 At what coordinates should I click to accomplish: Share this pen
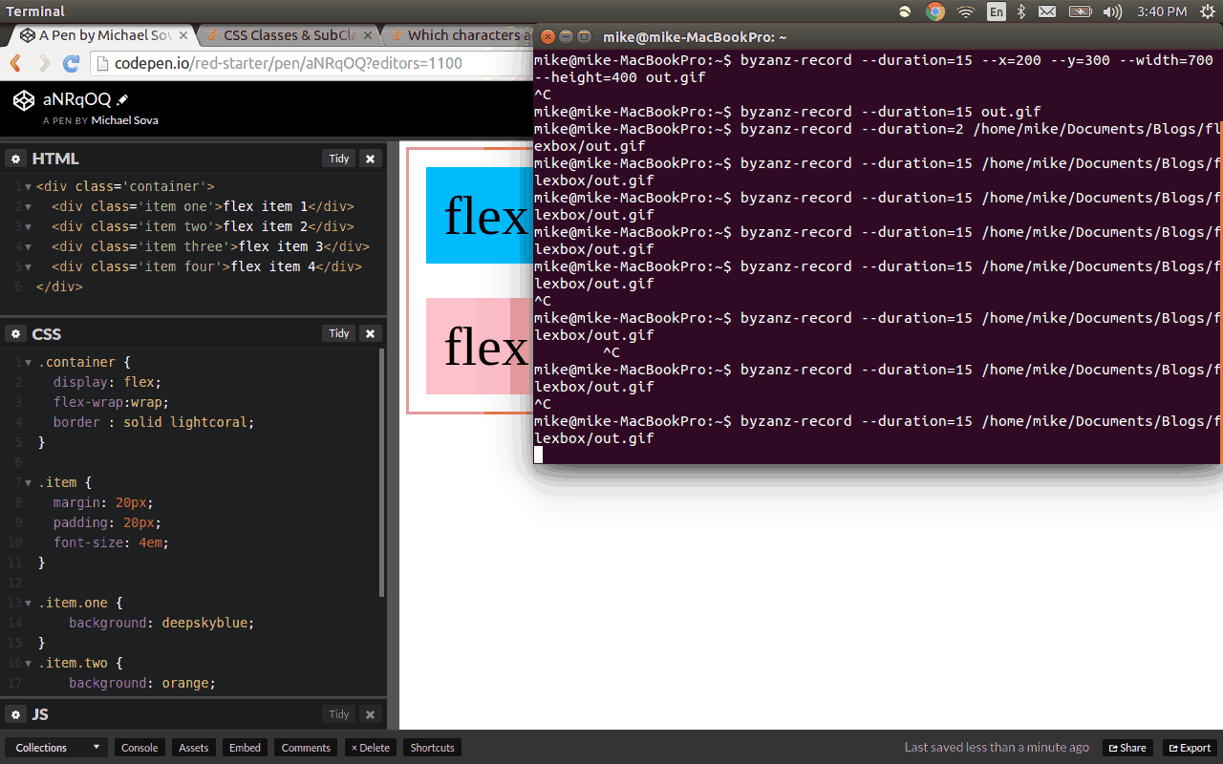pyautogui.click(x=1127, y=748)
